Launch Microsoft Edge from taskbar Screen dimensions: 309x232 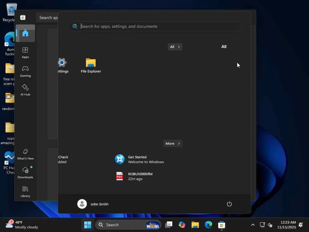(x=208, y=225)
